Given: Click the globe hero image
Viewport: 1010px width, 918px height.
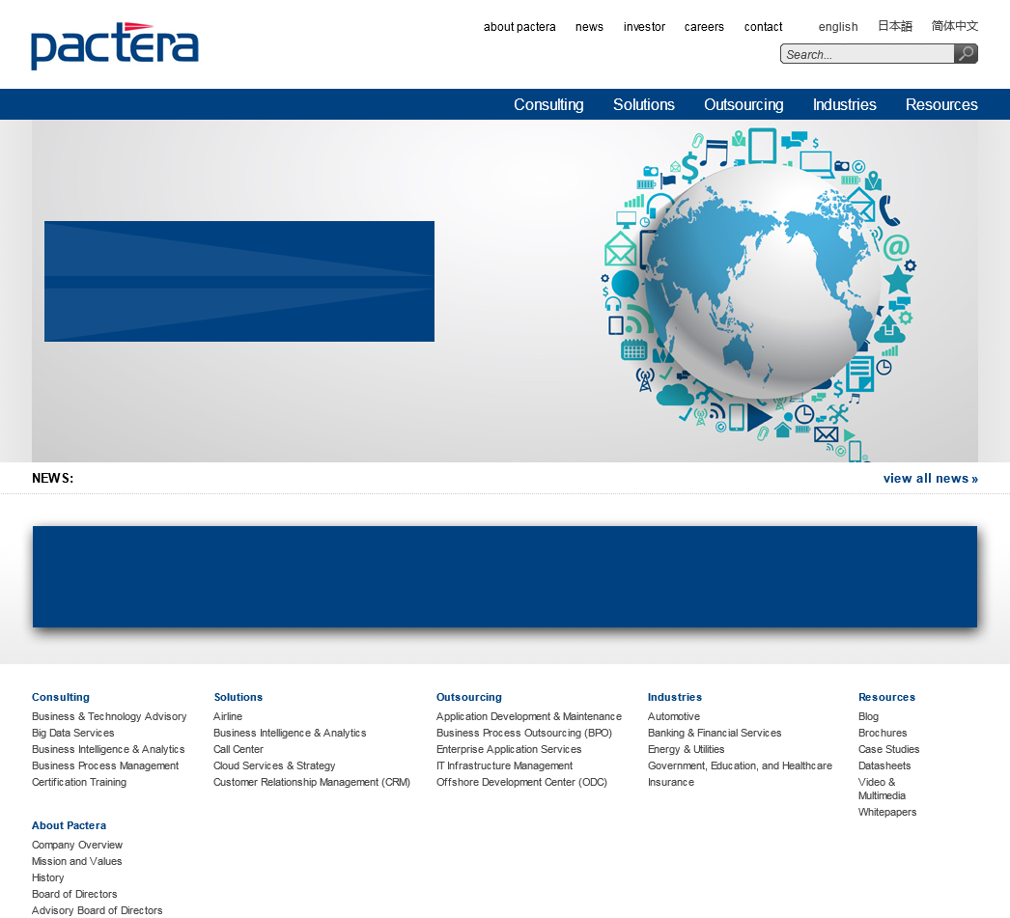Looking at the screenshot, I should click(758, 294).
